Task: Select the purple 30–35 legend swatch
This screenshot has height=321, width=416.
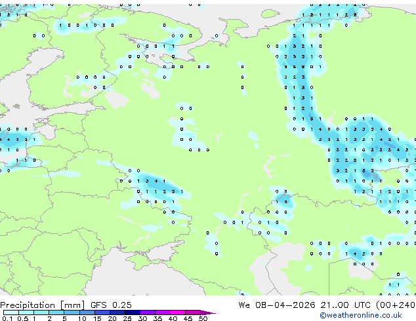Action: click(x=148, y=312)
